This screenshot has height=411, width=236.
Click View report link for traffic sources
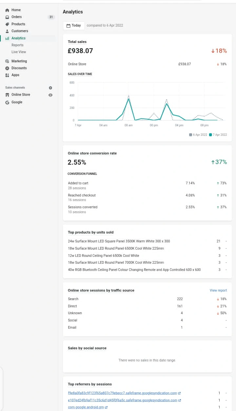218,291
